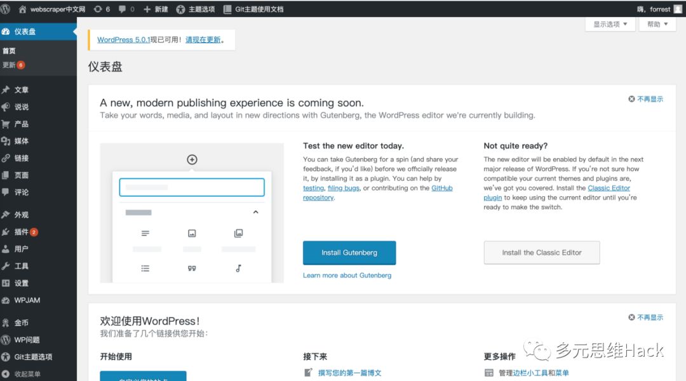Viewport: 686px width, 381px height.
Task: Dismiss Gutenberg panel via 不再显示
Action: [646, 99]
